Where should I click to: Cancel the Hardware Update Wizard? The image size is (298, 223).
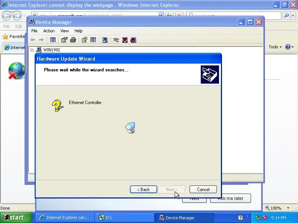(x=203, y=190)
